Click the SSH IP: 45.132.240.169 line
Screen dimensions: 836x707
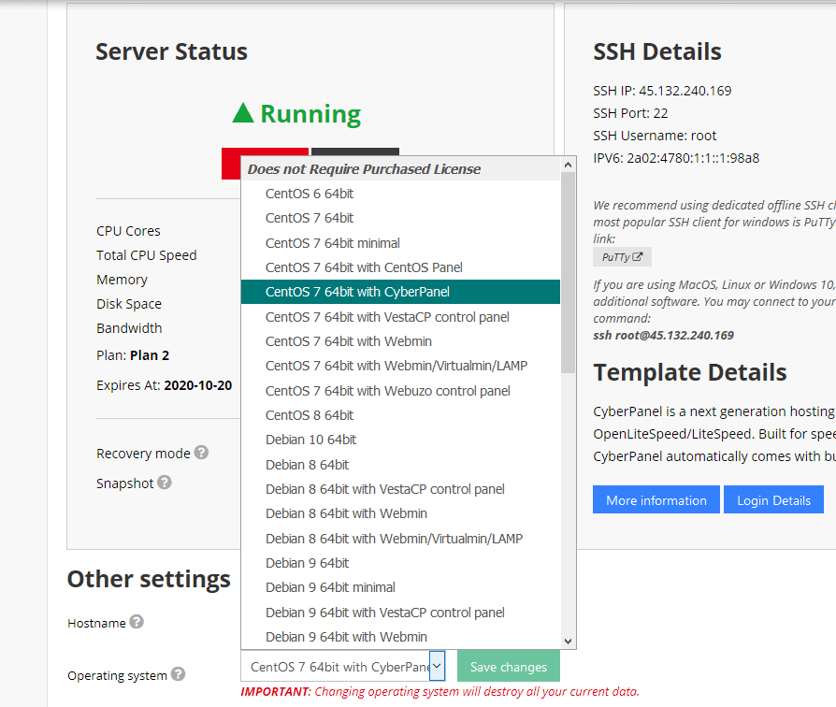(x=662, y=91)
